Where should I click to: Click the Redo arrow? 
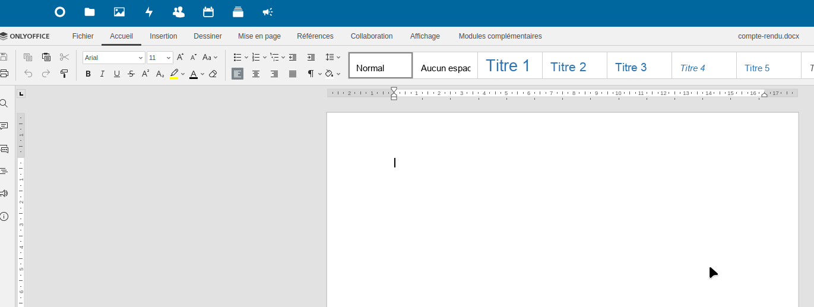(46, 74)
